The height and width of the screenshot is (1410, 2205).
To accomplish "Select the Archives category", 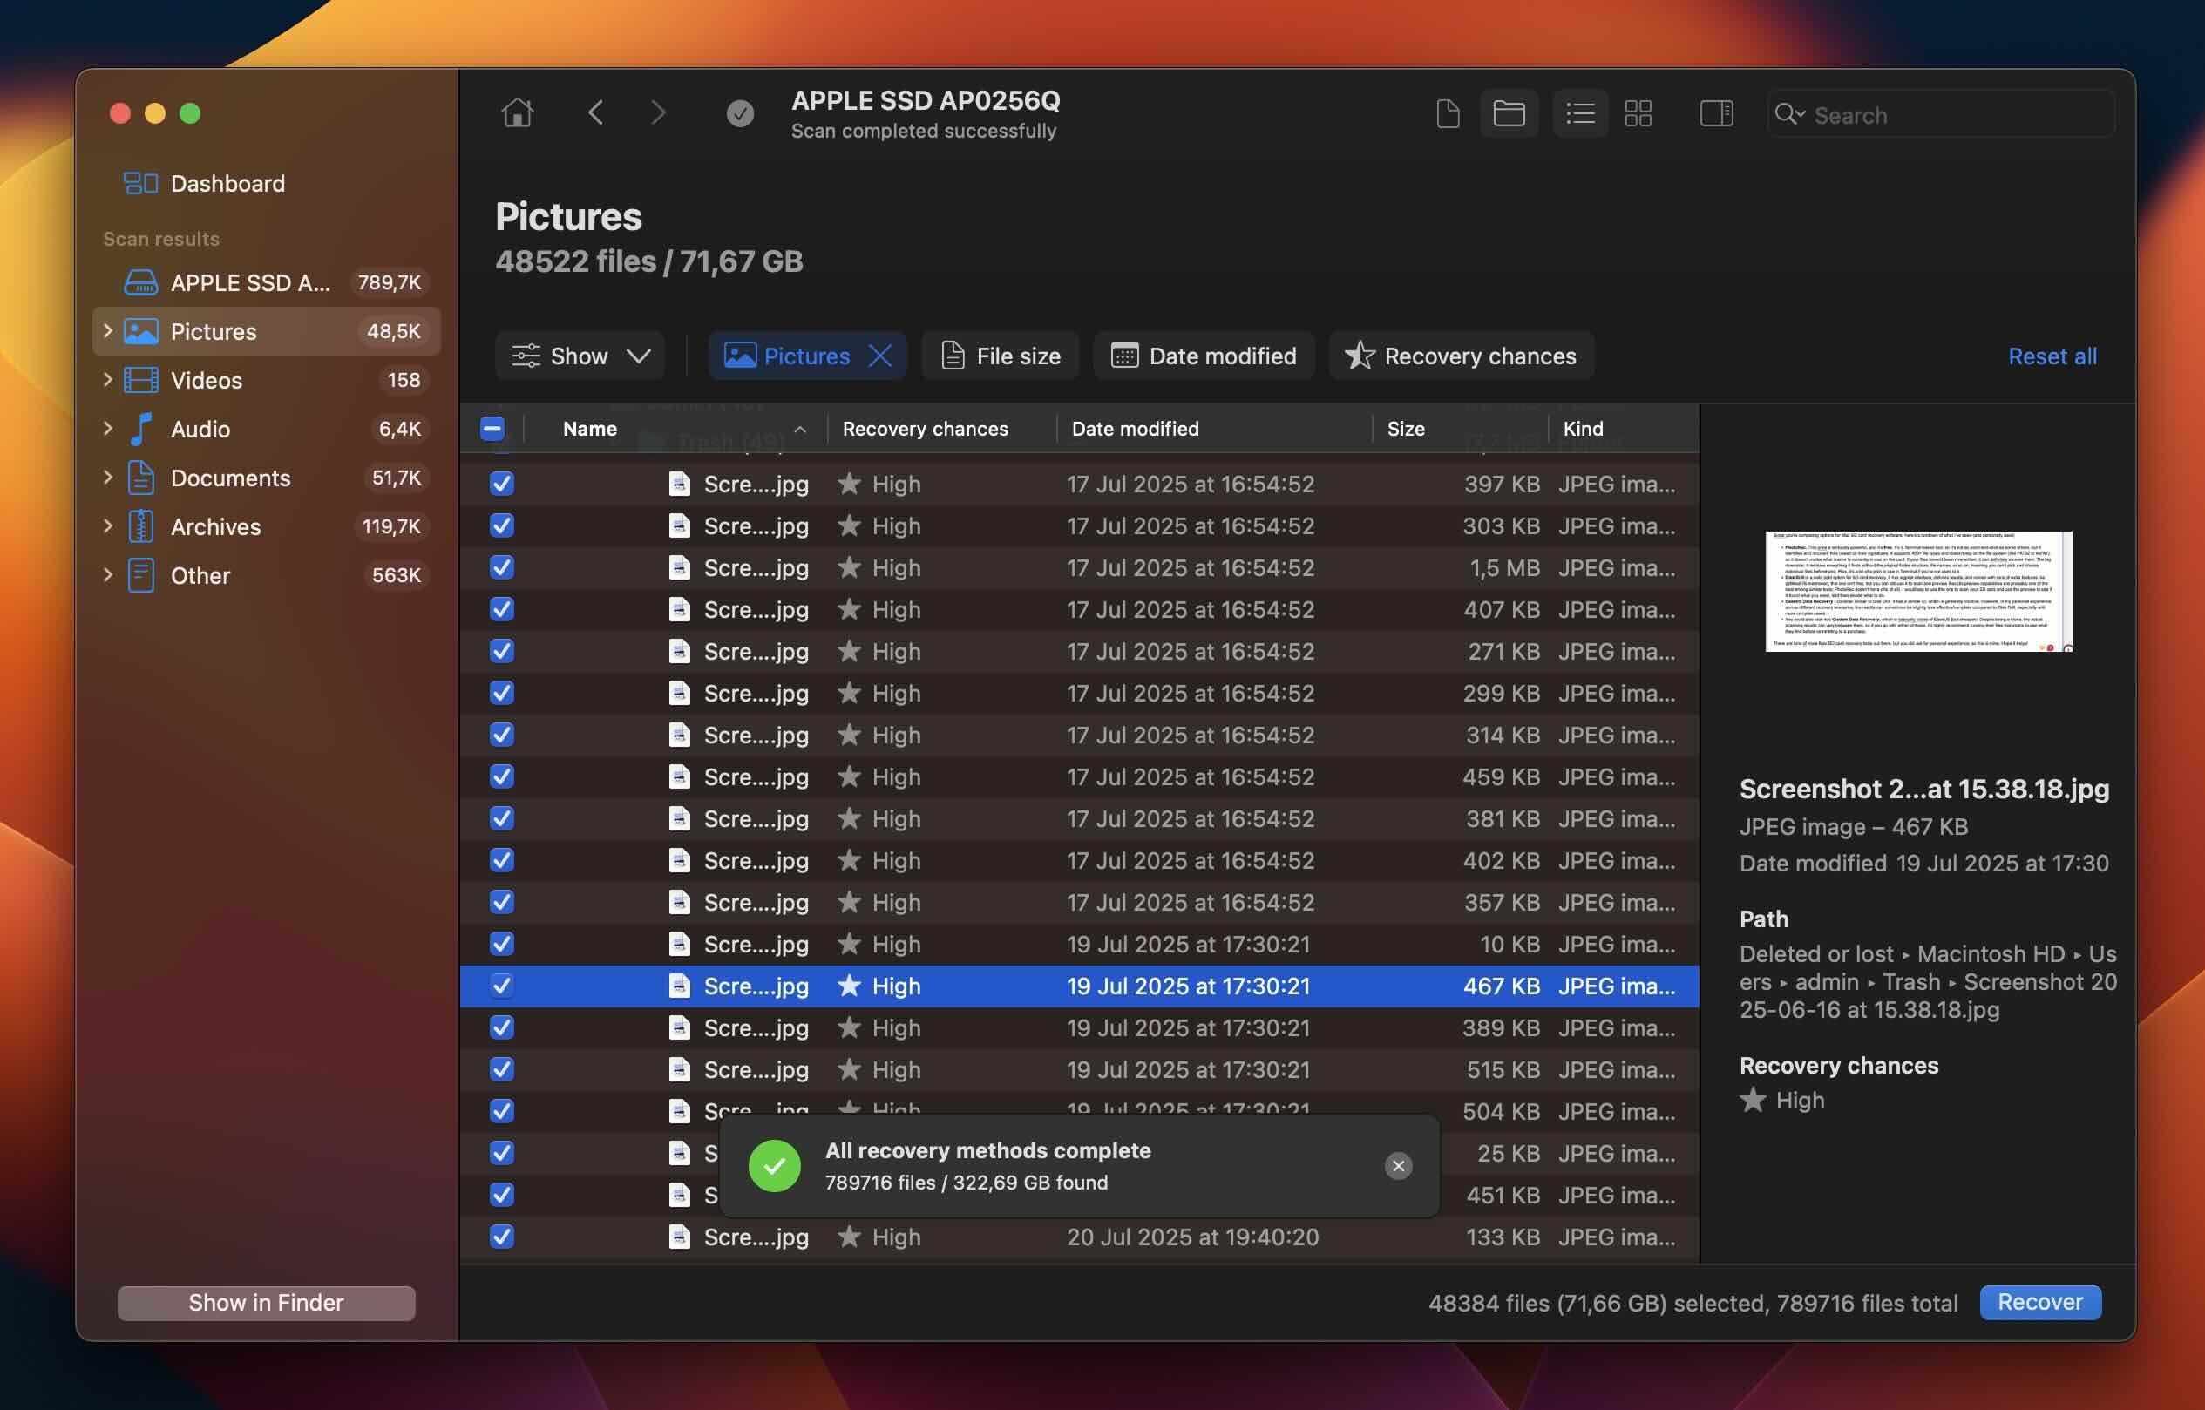I will pos(268,526).
